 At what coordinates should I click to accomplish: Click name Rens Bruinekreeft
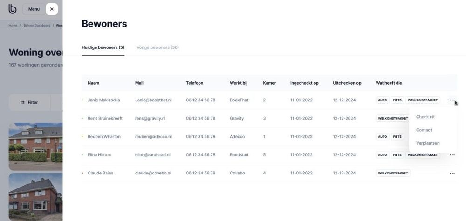pos(105,118)
